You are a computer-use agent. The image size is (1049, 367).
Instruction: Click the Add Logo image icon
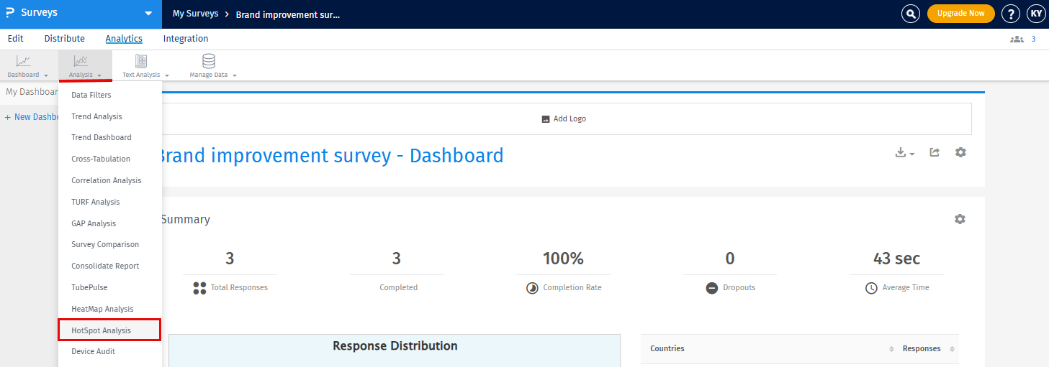pyautogui.click(x=546, y=119)
